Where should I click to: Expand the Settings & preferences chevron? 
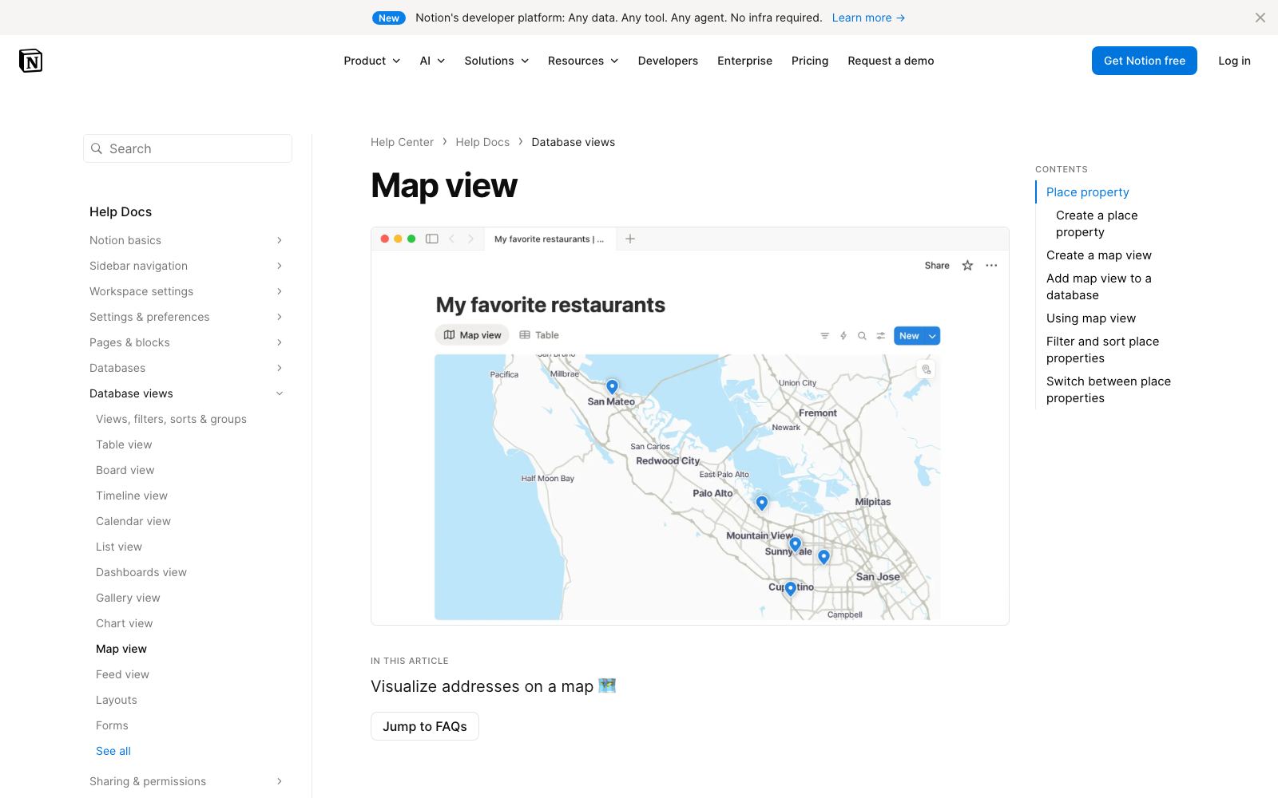pos(280,317)
